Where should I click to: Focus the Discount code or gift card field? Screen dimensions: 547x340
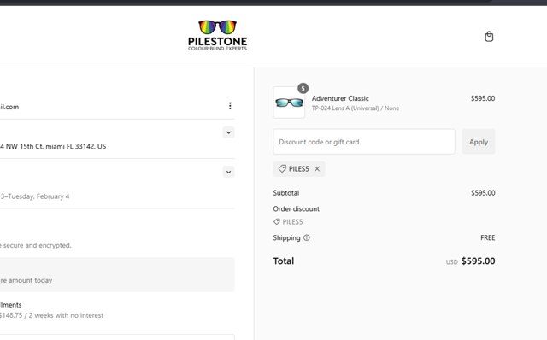point(364,142)
